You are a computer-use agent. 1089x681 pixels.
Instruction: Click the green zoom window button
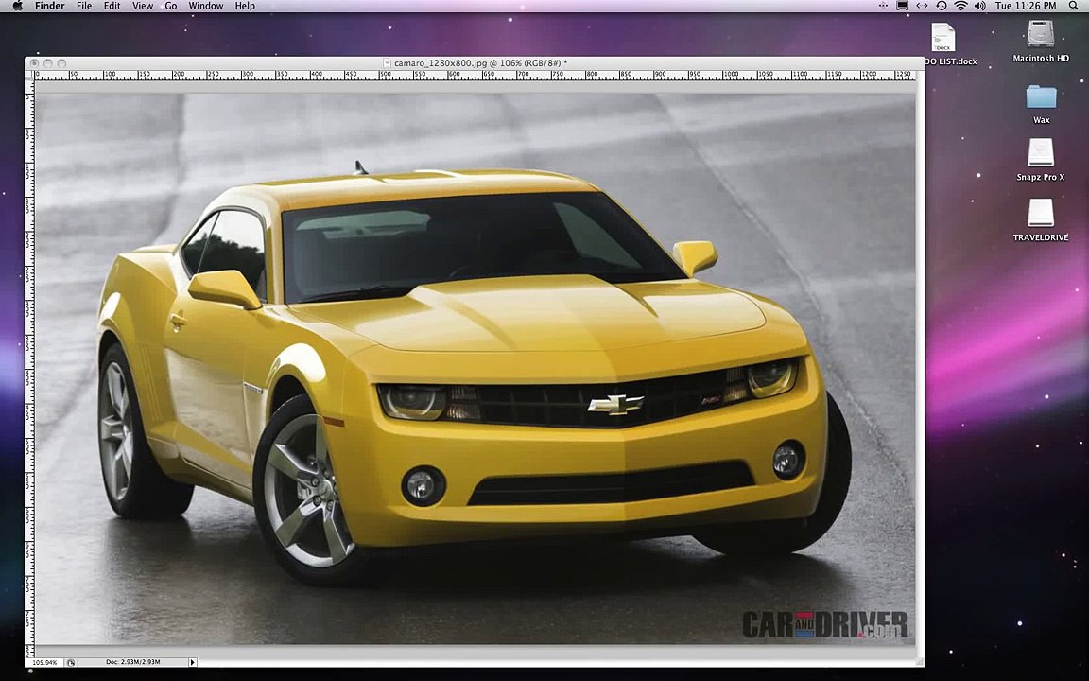pos(61,63)
